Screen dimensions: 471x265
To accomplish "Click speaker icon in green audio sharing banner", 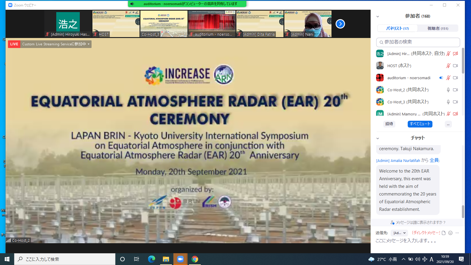I will click(x=132, y=4).
